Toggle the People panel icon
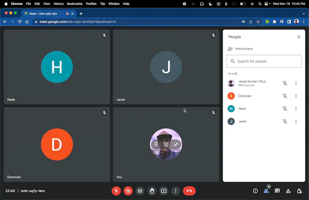Image resolution: width=309 pixels, height=200 pixels. point(266,191)
